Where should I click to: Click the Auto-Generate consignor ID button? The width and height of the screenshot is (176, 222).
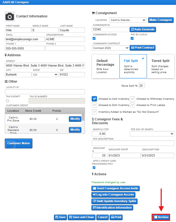[x=143, y=29]
